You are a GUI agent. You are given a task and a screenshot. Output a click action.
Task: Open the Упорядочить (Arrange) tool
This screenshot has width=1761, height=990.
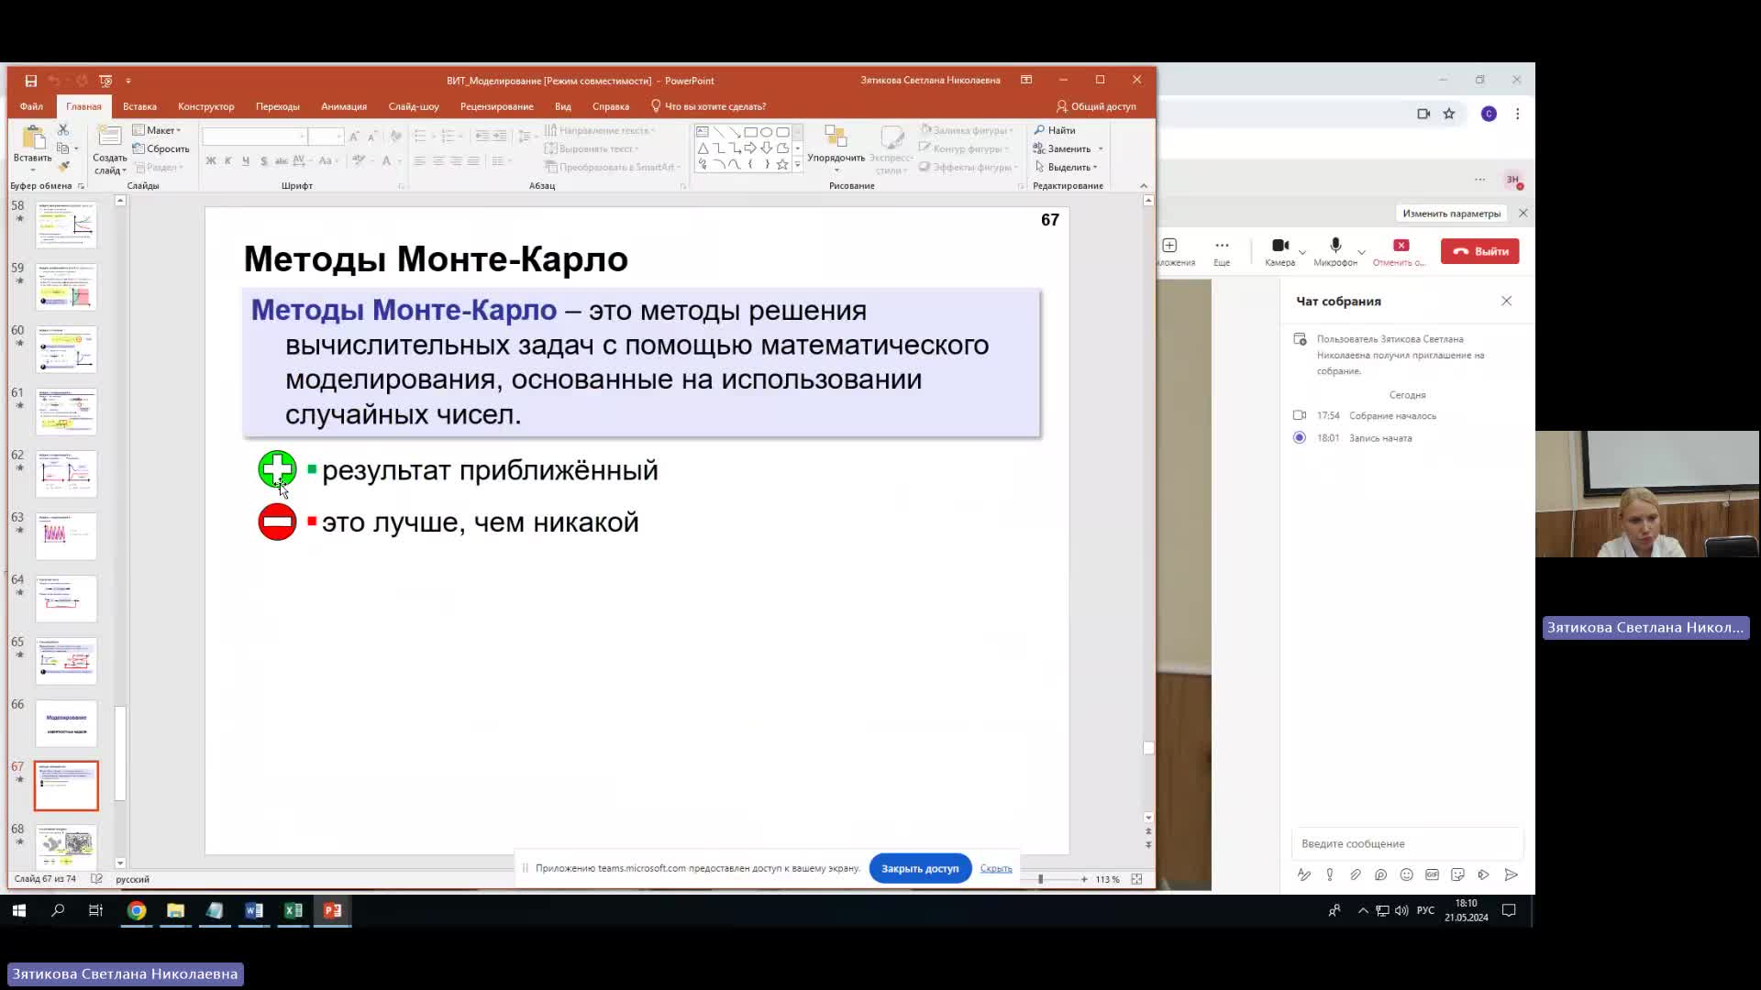click(836, 148)
